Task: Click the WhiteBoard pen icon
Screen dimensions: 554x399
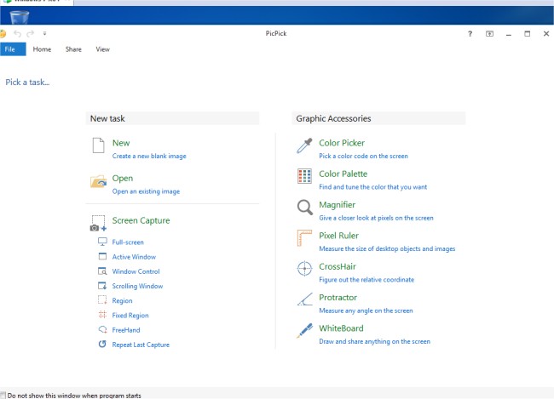Action: (304, 331)
